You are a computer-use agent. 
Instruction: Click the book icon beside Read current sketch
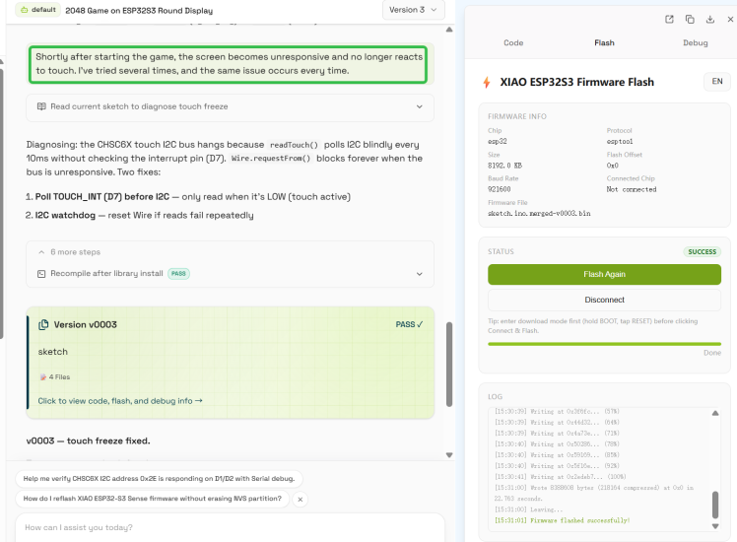pos(41,106)
